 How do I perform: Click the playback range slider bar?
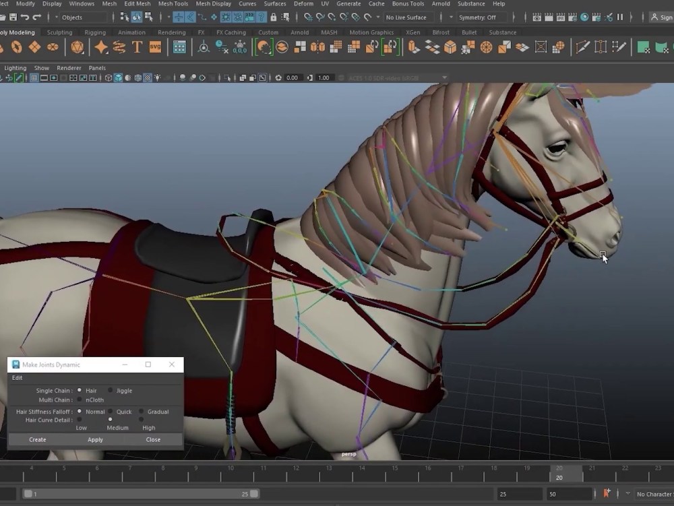(x=141, y=494)
